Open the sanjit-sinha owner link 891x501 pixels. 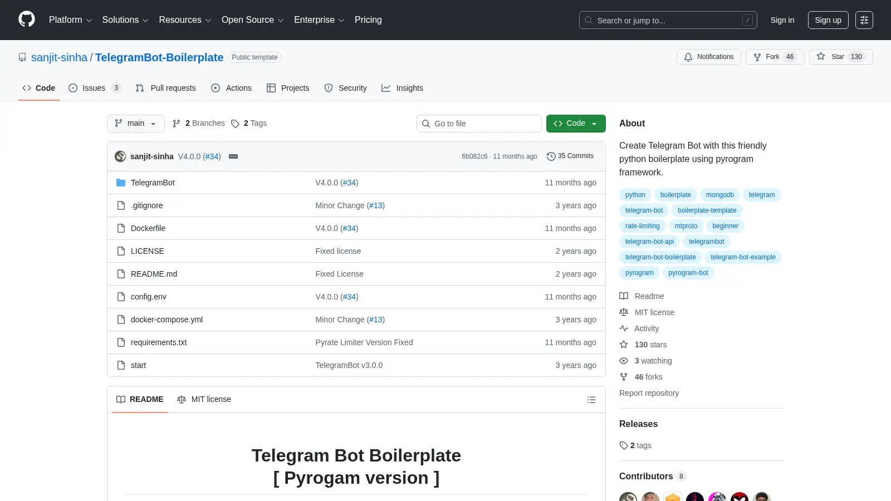tap(59, 57)
